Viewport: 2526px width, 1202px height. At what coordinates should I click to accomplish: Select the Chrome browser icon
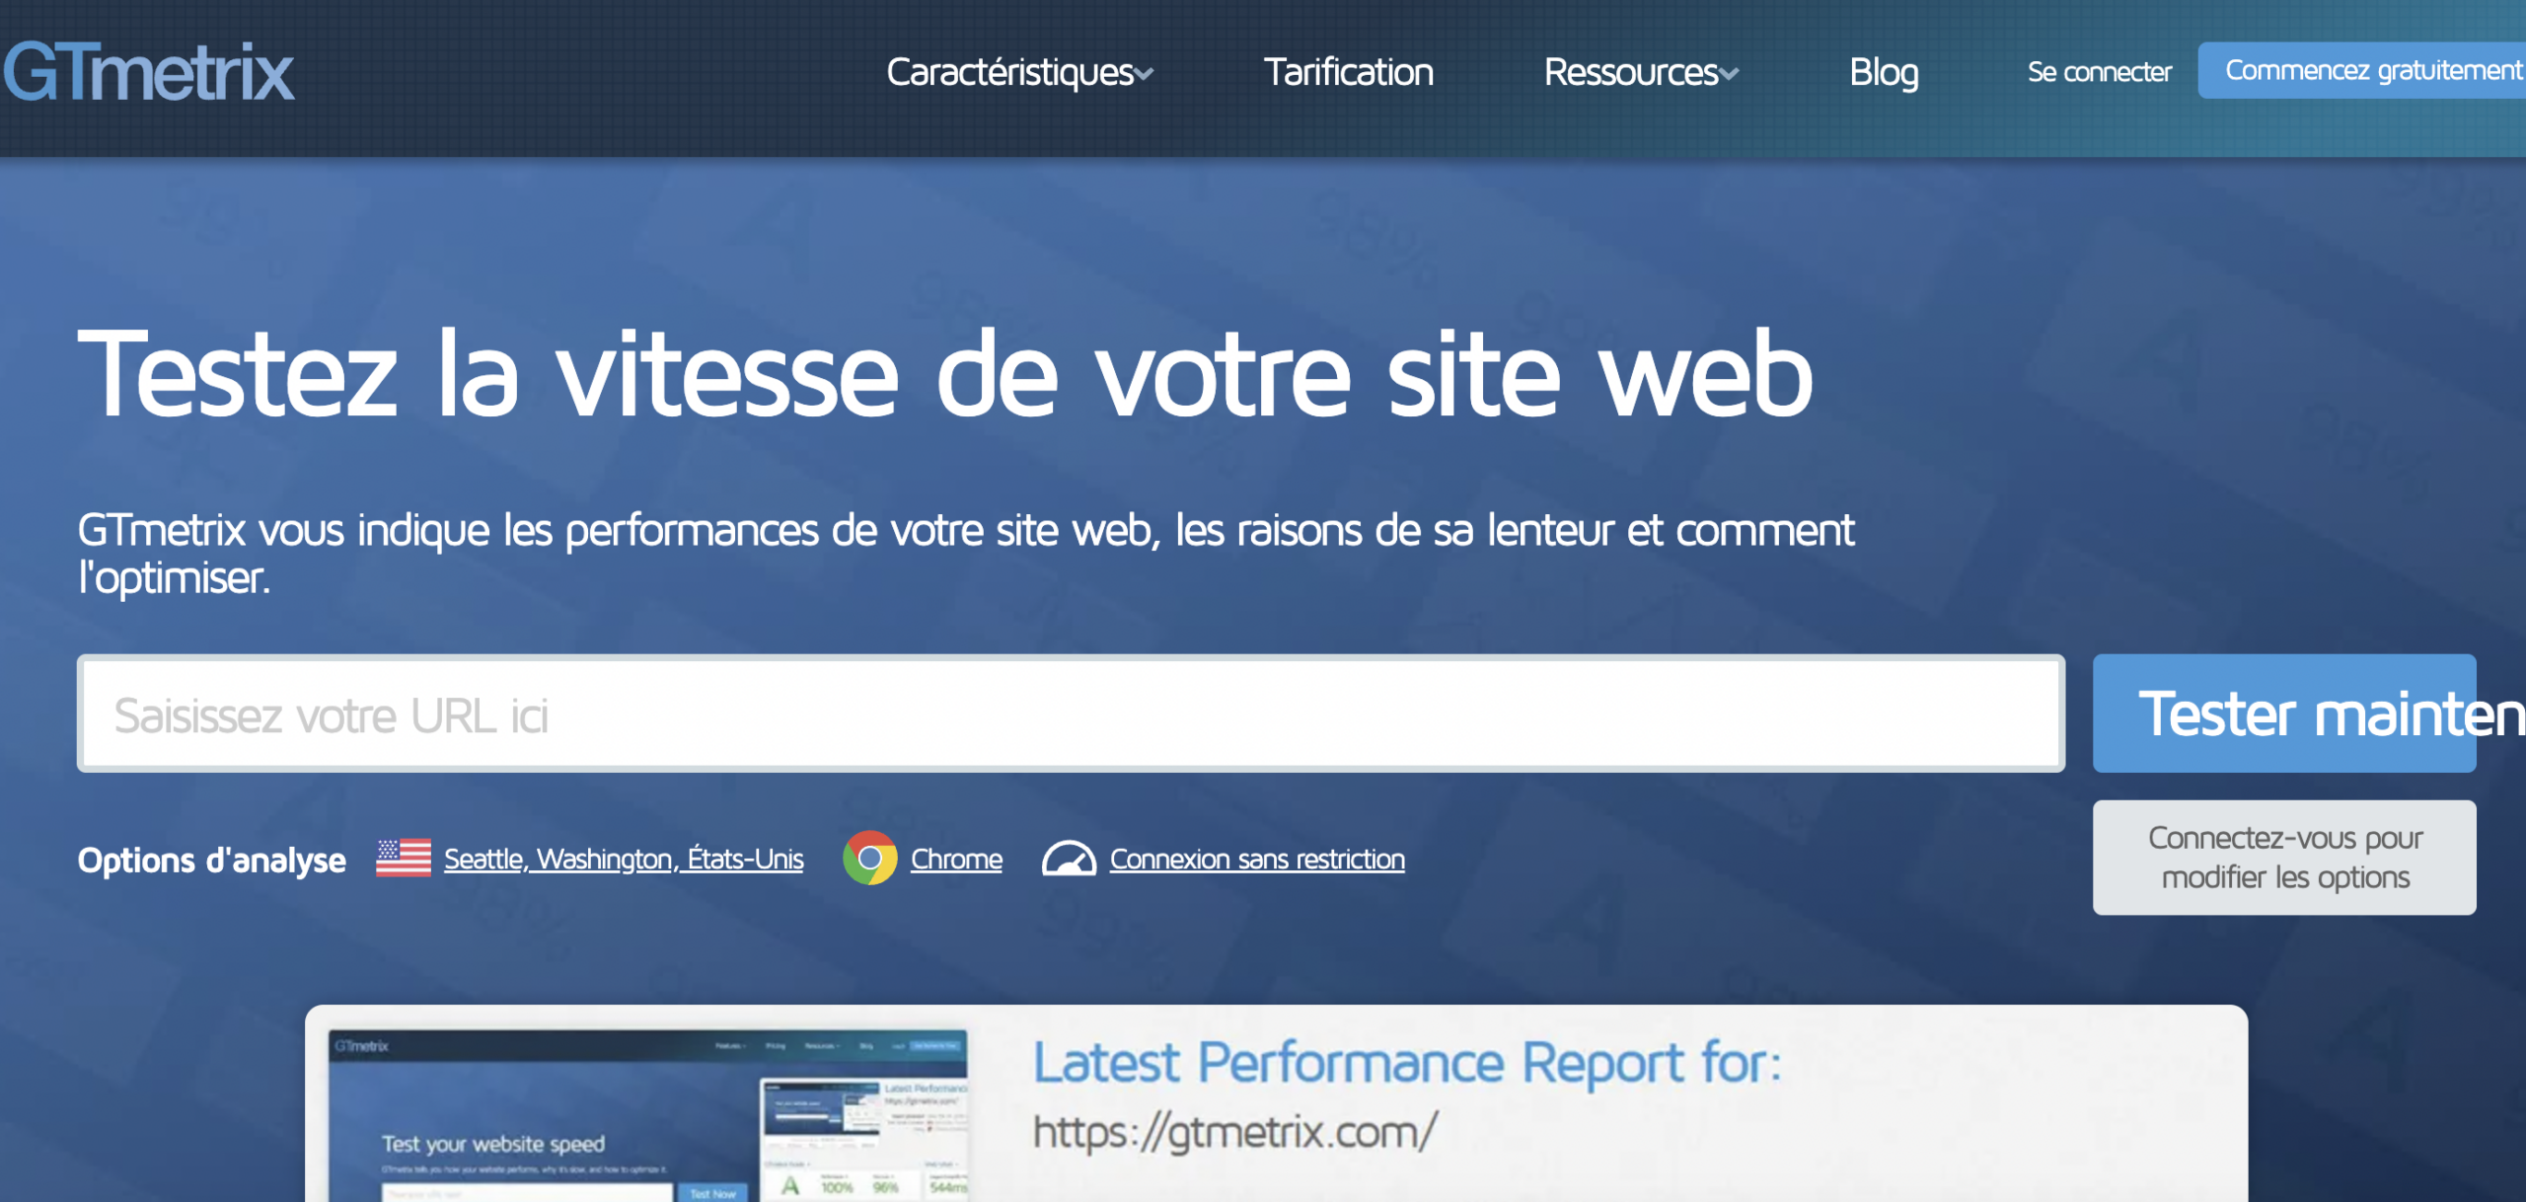pyautogui.click(x=872, y=859)
